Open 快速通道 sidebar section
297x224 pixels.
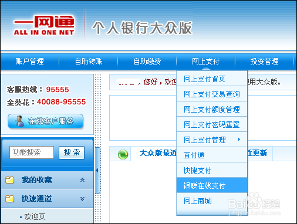[47, 199]
